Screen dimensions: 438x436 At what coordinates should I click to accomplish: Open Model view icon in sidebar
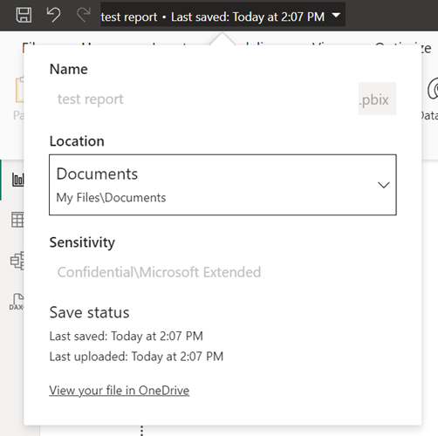click(17, 261)
